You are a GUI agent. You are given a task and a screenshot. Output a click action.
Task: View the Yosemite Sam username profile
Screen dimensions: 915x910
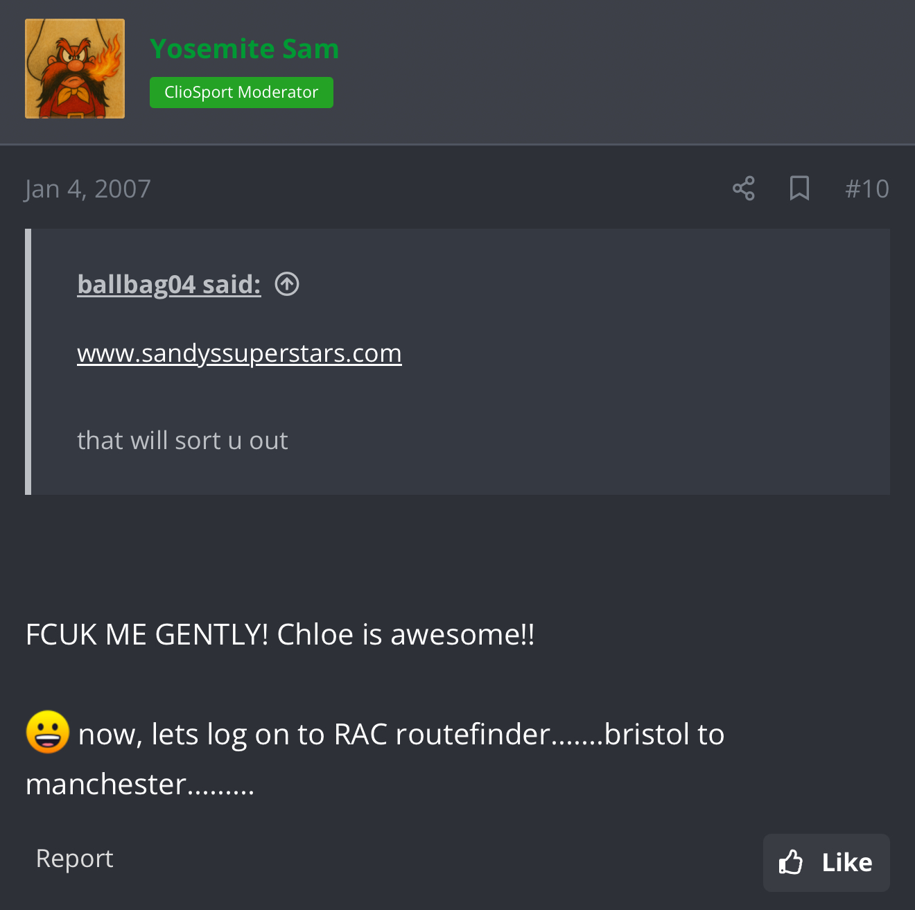pos(245,49)
